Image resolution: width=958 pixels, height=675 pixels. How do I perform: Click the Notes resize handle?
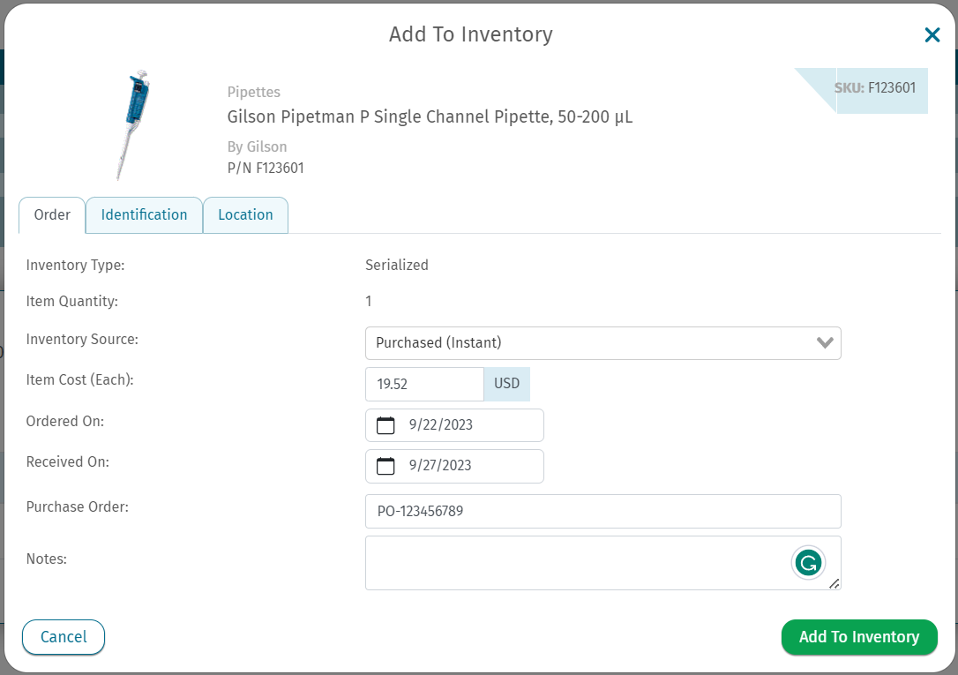tap(834, 583)
